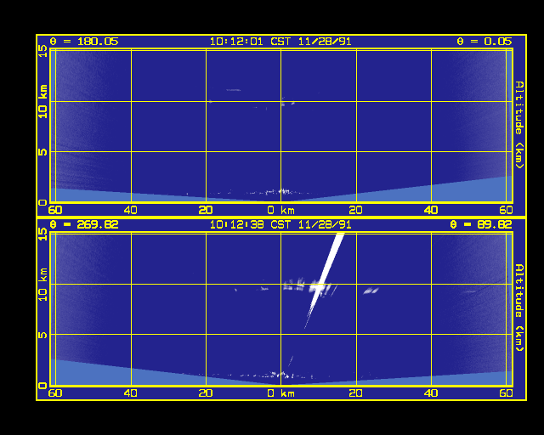
Task: Select the θ = 89.82 label
Action: click(481, 225)
